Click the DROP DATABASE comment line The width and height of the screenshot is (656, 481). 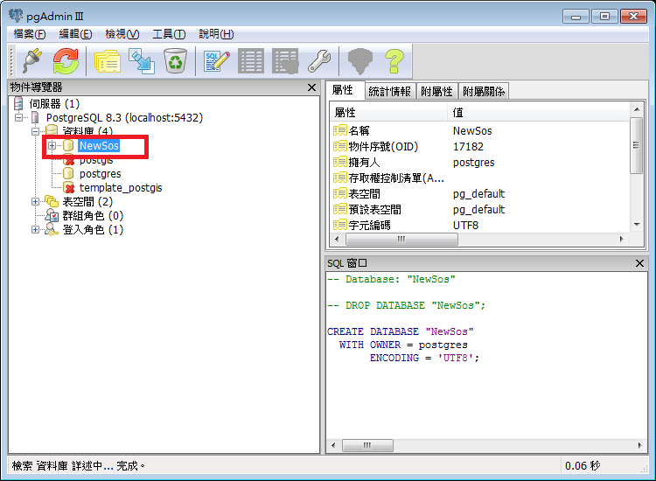pos(406,305)
